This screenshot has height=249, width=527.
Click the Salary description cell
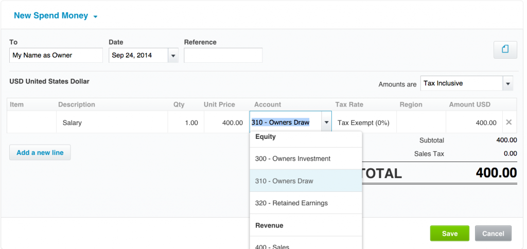(112, 122)
